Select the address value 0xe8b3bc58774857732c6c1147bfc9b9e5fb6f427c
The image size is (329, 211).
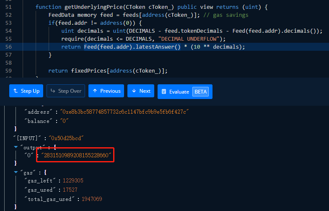124,112
